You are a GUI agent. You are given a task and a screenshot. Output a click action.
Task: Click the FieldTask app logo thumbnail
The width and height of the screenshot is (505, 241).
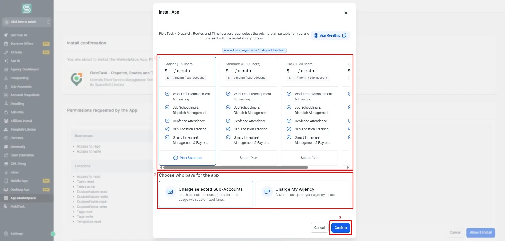tap(77, 79)
